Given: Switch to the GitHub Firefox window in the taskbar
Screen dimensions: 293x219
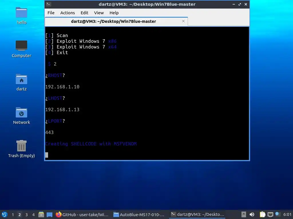Looking at the screenshot, I should [x=82, y=214].
